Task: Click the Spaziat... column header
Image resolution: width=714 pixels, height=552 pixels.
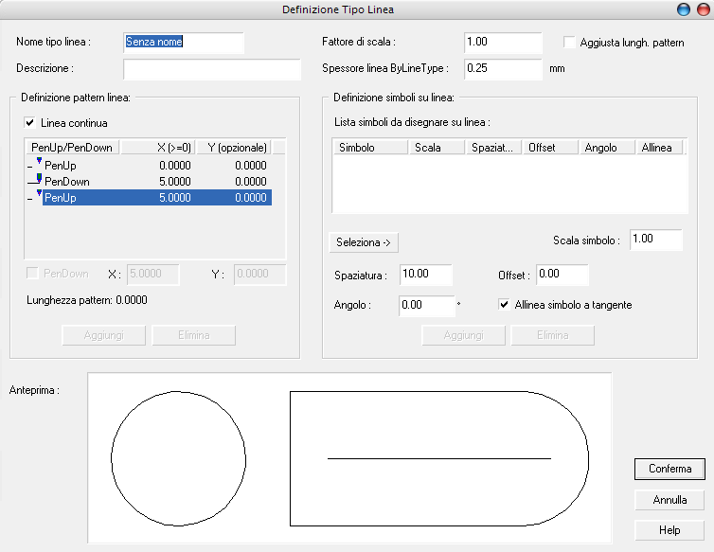Action: pos(493,148)
